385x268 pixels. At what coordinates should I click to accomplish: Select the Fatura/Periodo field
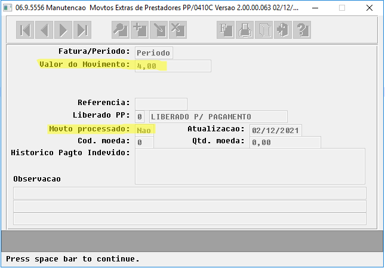(154, 53)
